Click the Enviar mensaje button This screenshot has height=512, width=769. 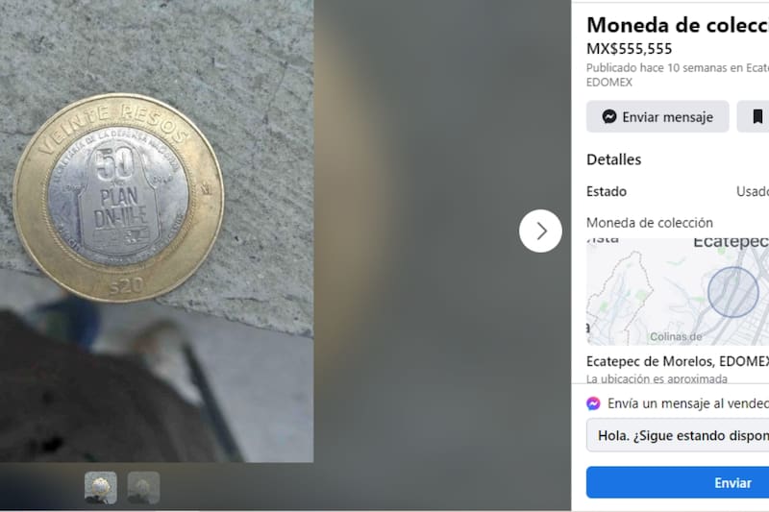pyautogui.click(x=657, y=116)
